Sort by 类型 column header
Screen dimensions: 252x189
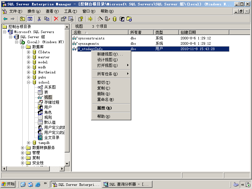click(x=166, y=32)
